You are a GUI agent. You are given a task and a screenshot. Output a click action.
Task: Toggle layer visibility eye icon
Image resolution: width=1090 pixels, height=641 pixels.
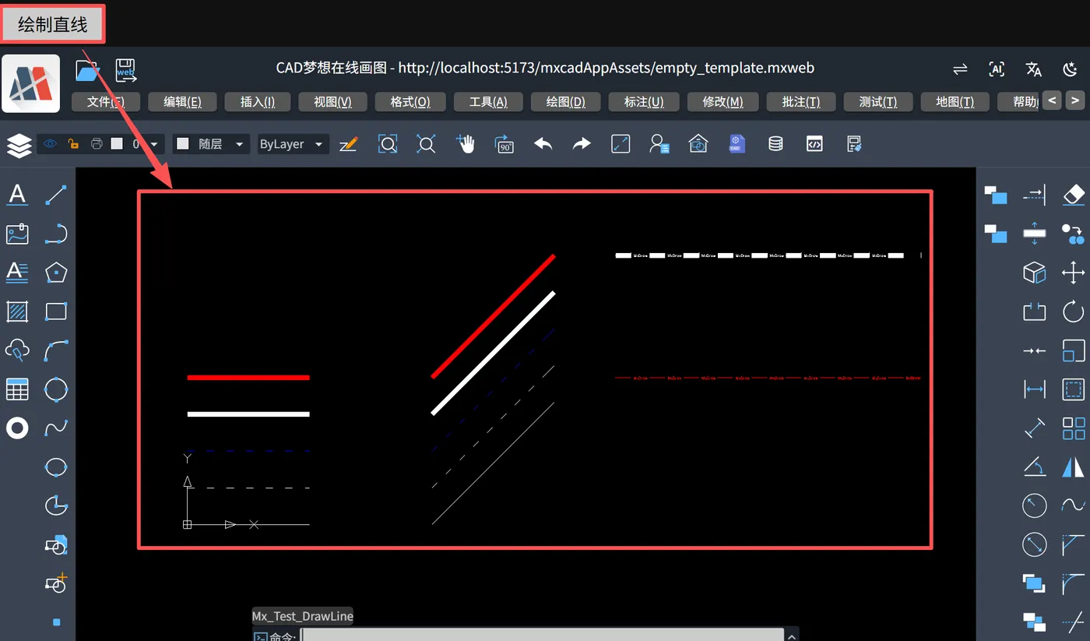click(51, 143)
